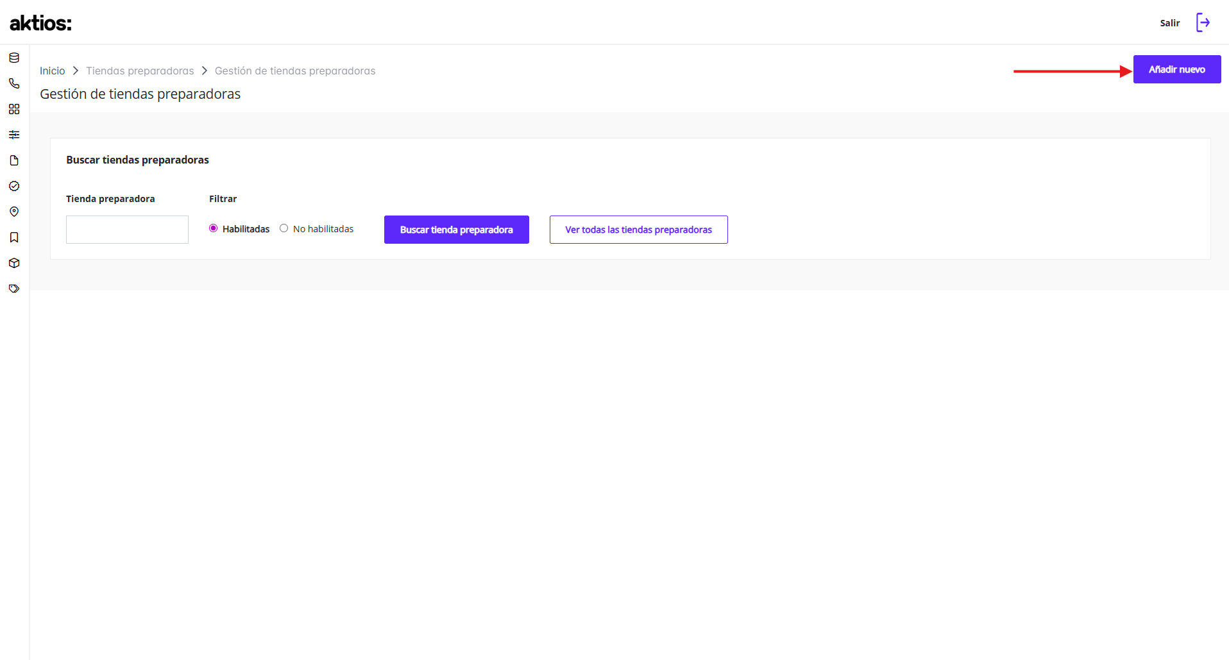Image resolution: width=1229 pixels, height=660 pixels.
Task: Open the document page icon in sidebar
Action: (14, 160)
